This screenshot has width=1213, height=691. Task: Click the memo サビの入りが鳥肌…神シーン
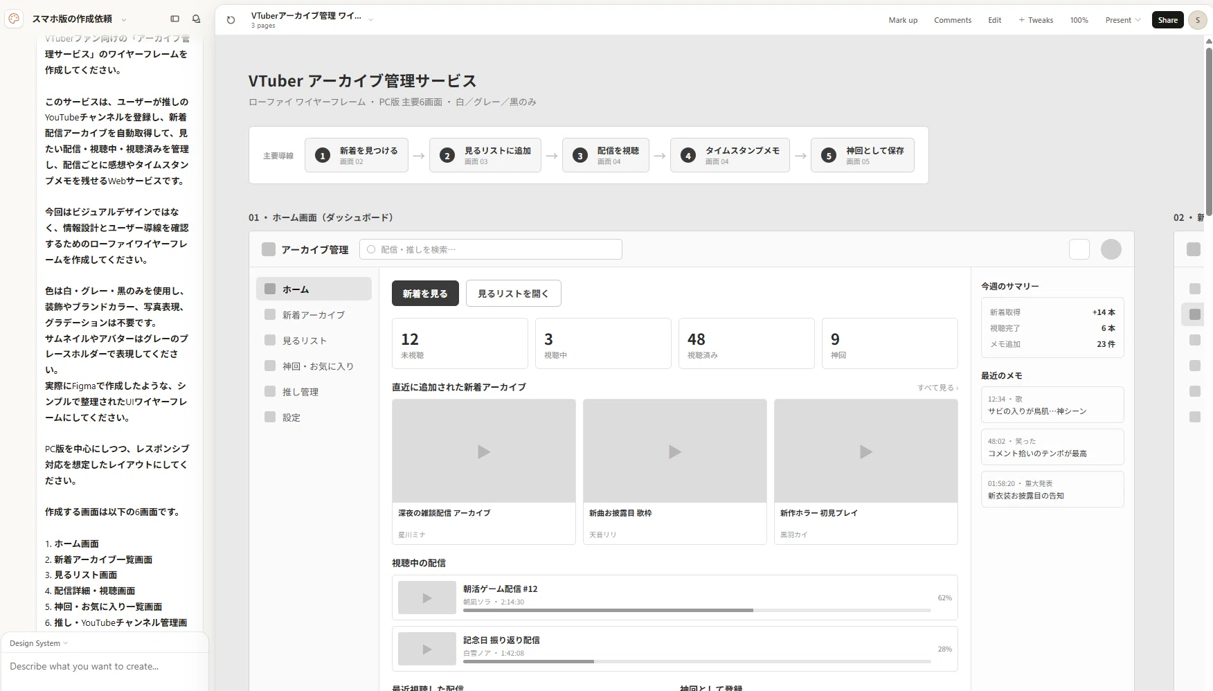(1052, 404)
